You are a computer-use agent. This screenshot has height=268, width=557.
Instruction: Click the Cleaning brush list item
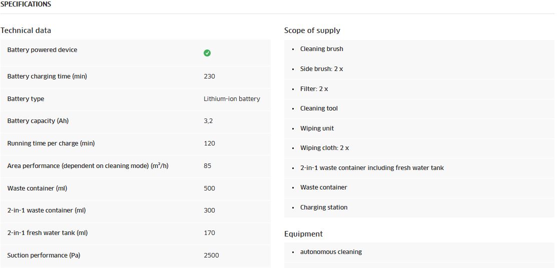pos(321,49)
